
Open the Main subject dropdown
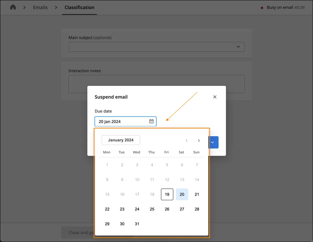click(x=156, y=47)
